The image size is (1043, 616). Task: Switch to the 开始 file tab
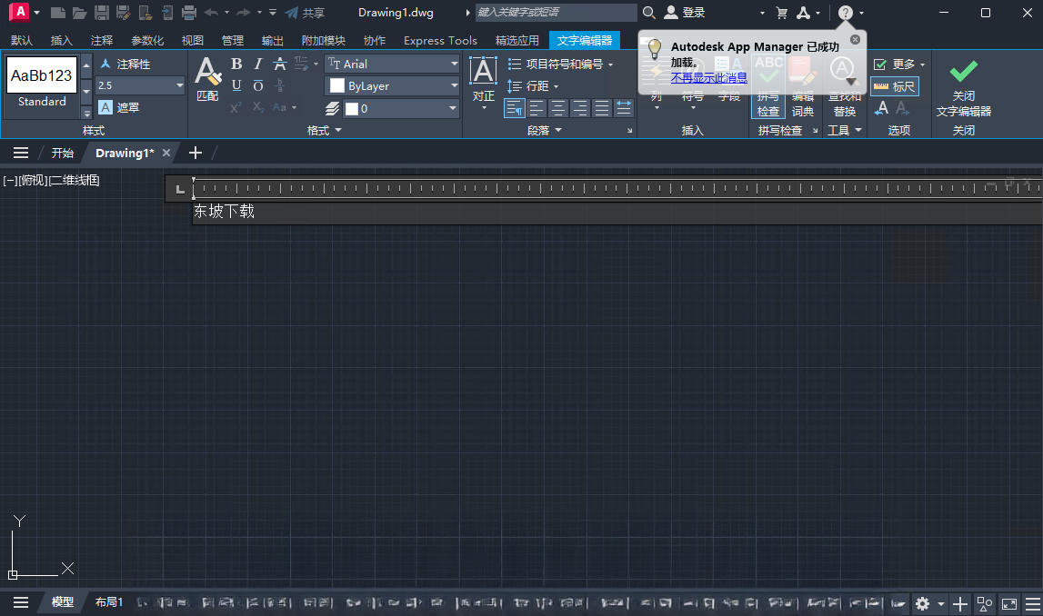click(63, 153)
